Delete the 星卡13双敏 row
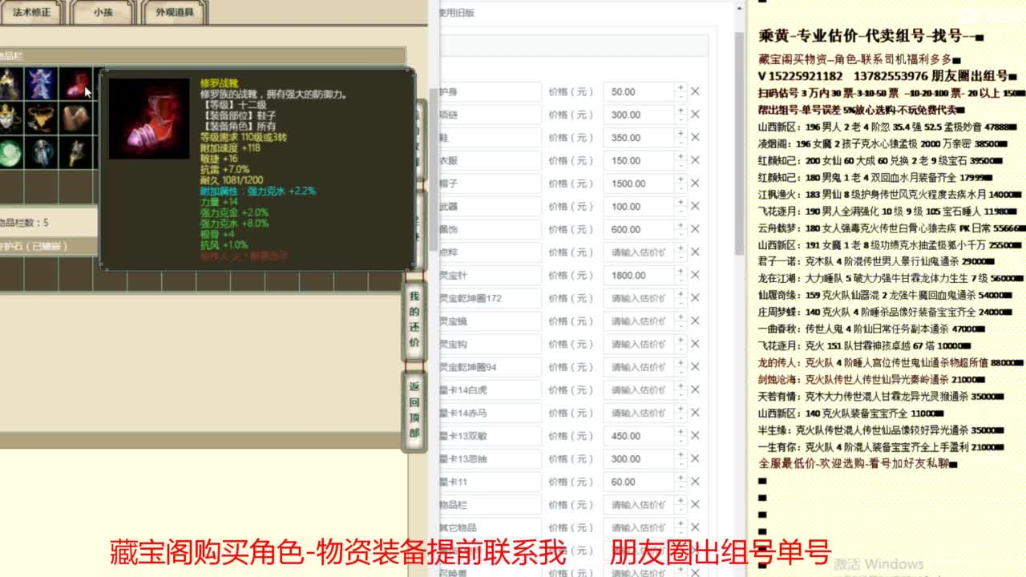 695,436
